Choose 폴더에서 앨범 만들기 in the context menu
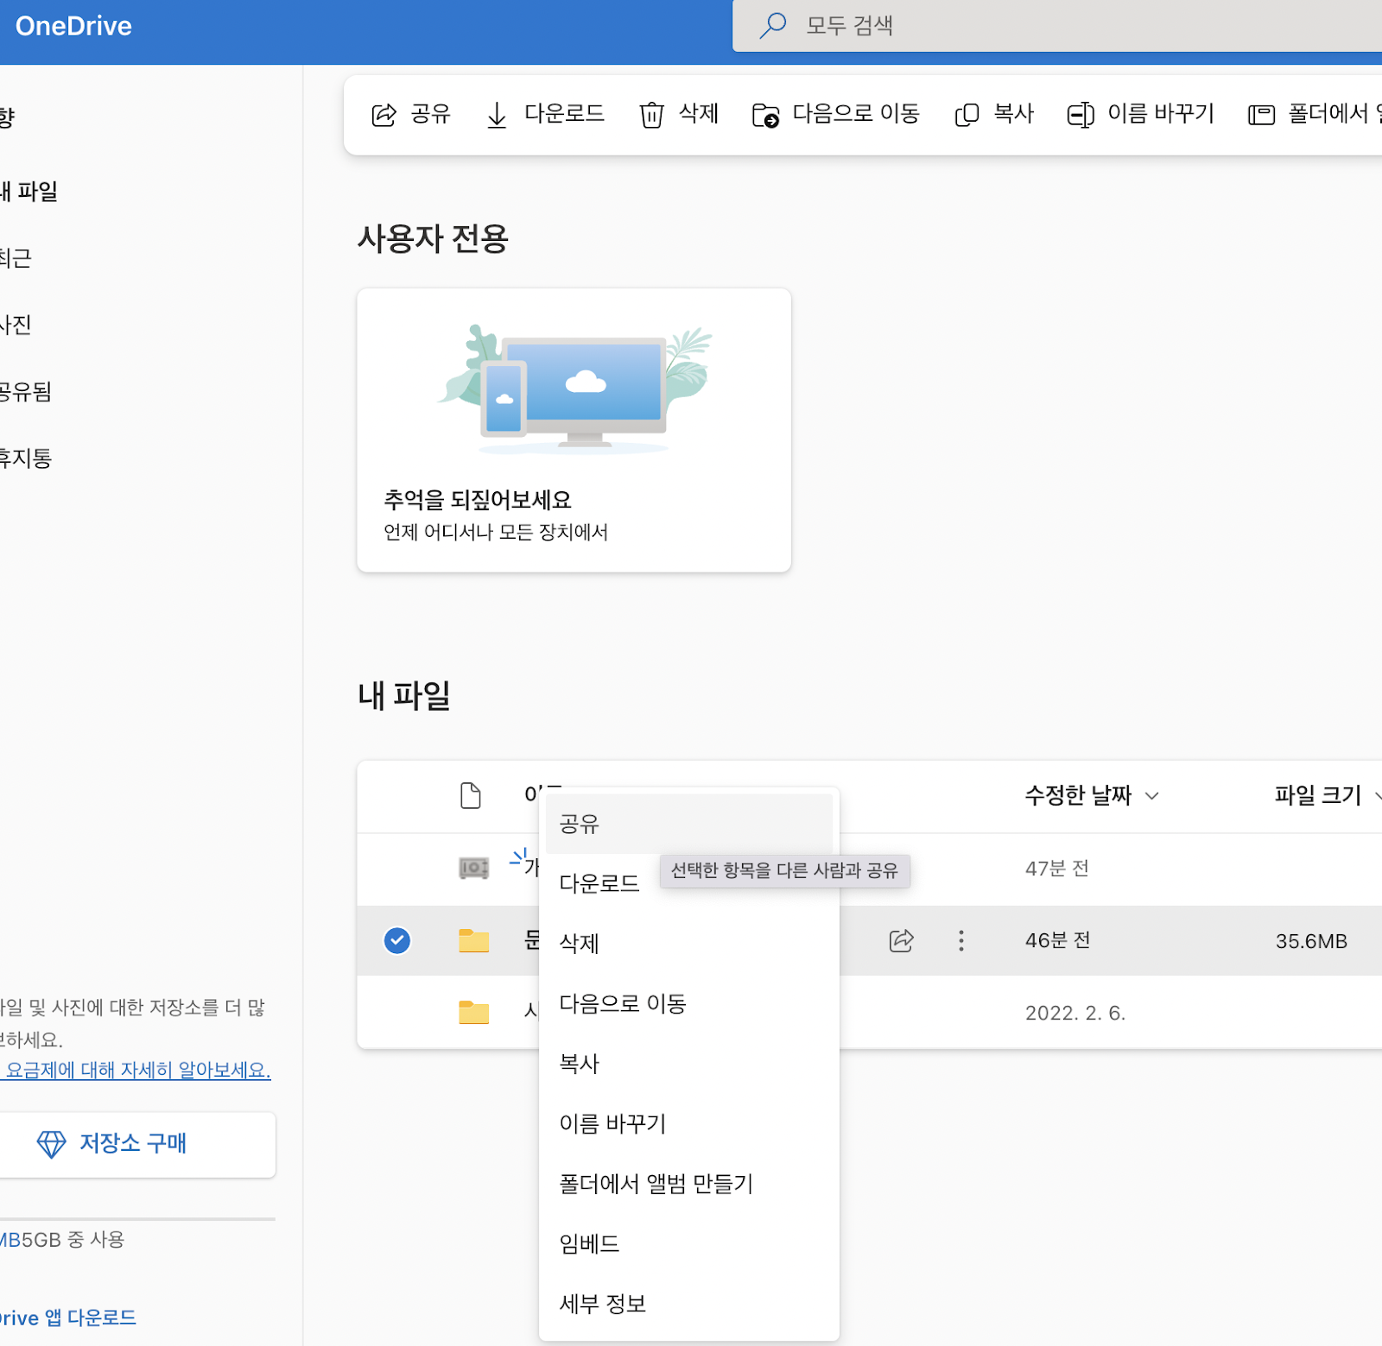1382x1346 pixels. tap(656, 1184)
